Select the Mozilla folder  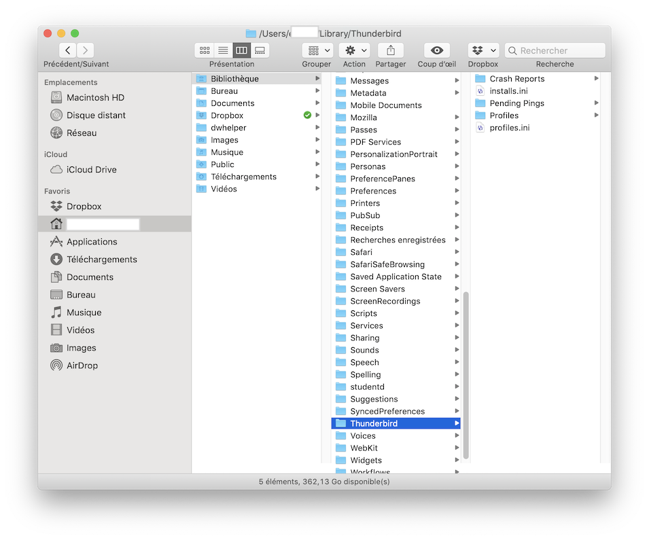pos(396,118)
